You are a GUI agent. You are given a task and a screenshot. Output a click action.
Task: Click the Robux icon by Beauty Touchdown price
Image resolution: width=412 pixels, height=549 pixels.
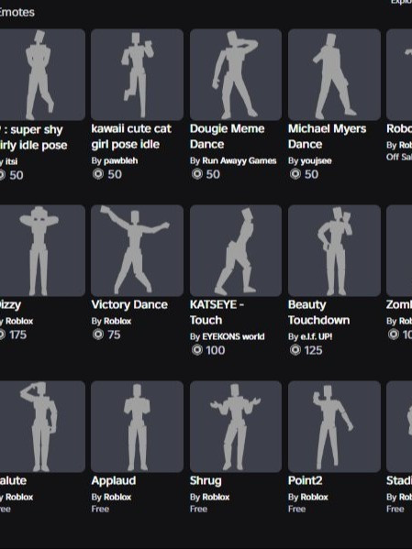(295, 350)
